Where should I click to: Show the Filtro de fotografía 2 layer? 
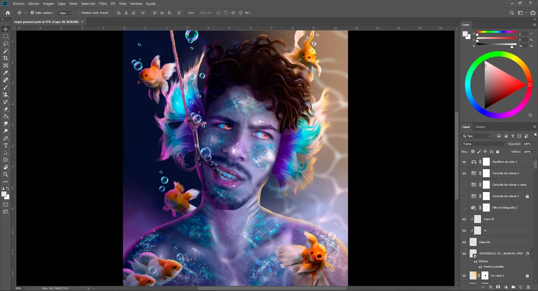coord(464,208)
